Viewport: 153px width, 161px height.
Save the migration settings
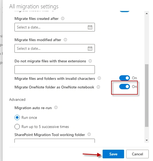[x=113, y=154]
